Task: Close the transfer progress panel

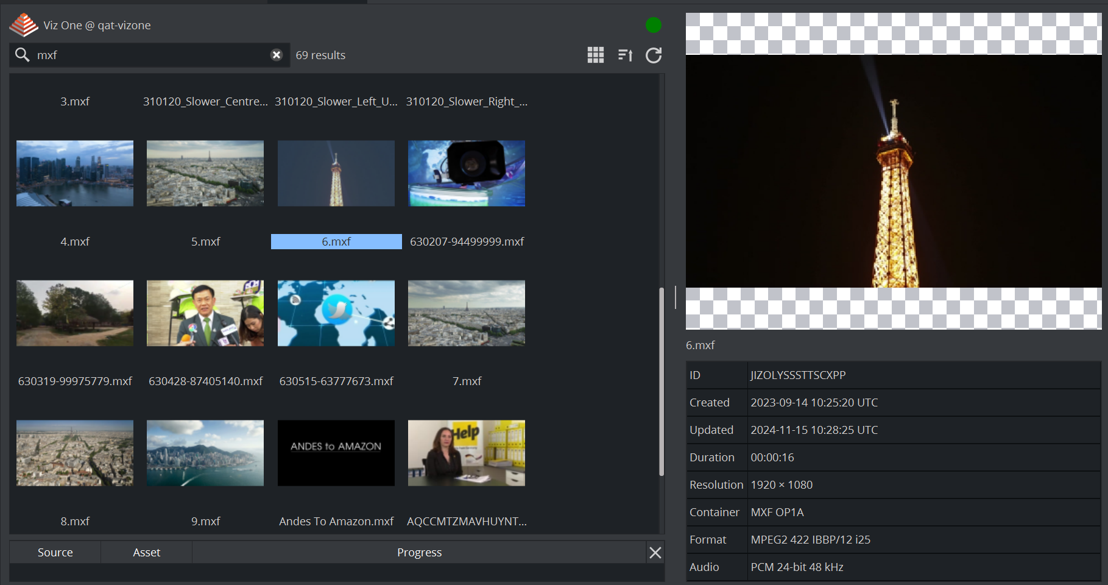Action: click(655, 553)
